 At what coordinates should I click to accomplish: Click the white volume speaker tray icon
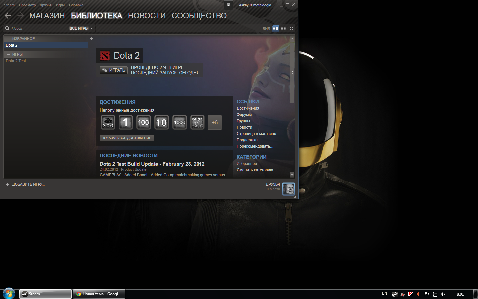(x=443, y=294)
